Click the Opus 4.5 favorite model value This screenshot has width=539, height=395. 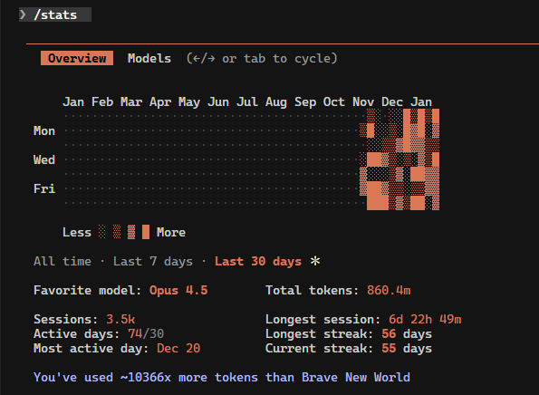[178, 290]
